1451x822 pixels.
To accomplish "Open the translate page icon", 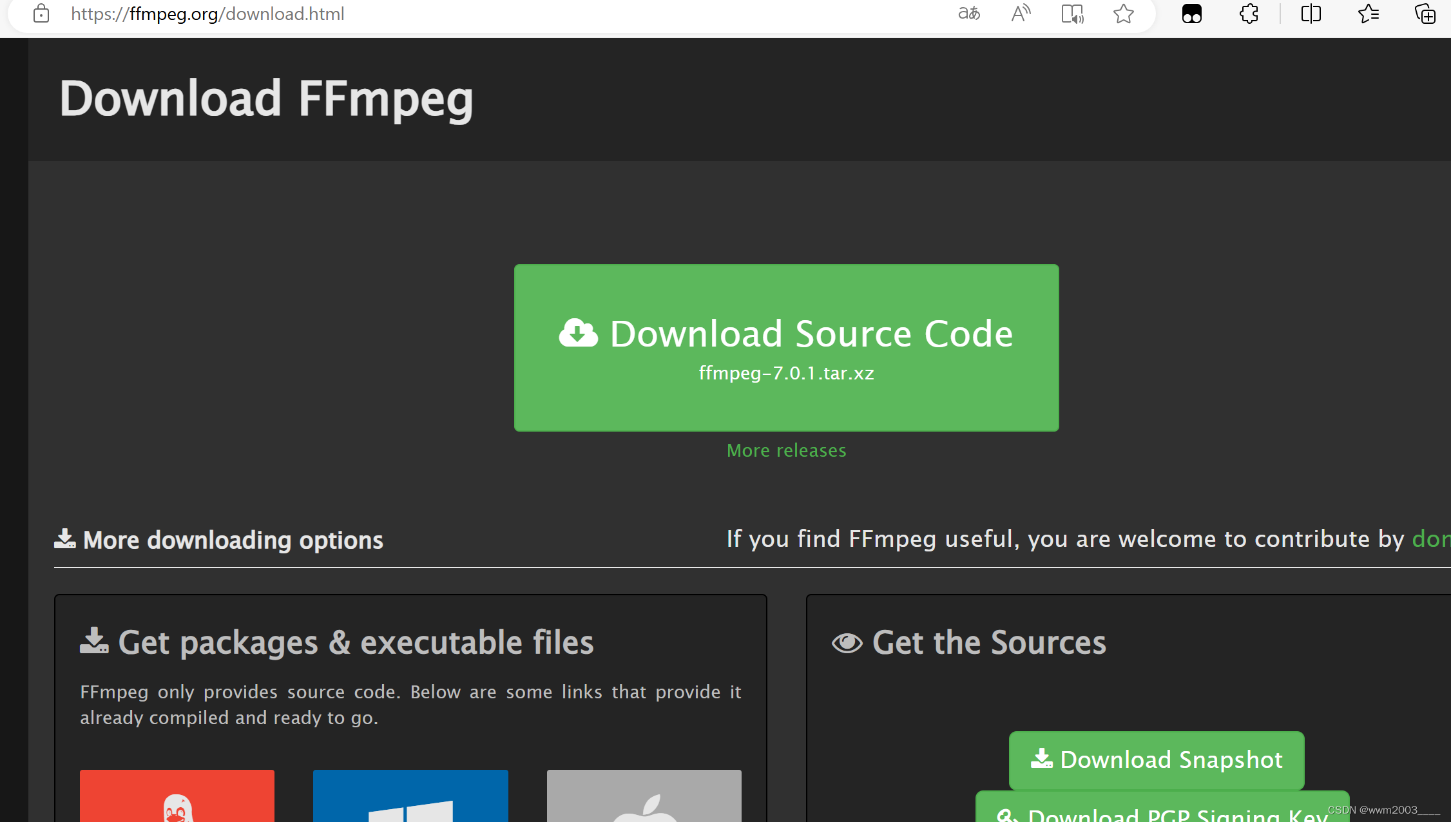I will click(969, 14).
